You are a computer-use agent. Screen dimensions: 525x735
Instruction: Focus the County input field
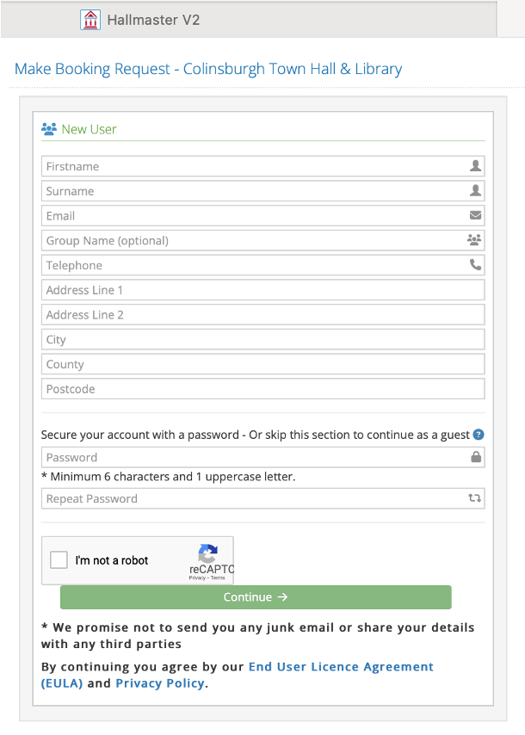click(263, 364)
